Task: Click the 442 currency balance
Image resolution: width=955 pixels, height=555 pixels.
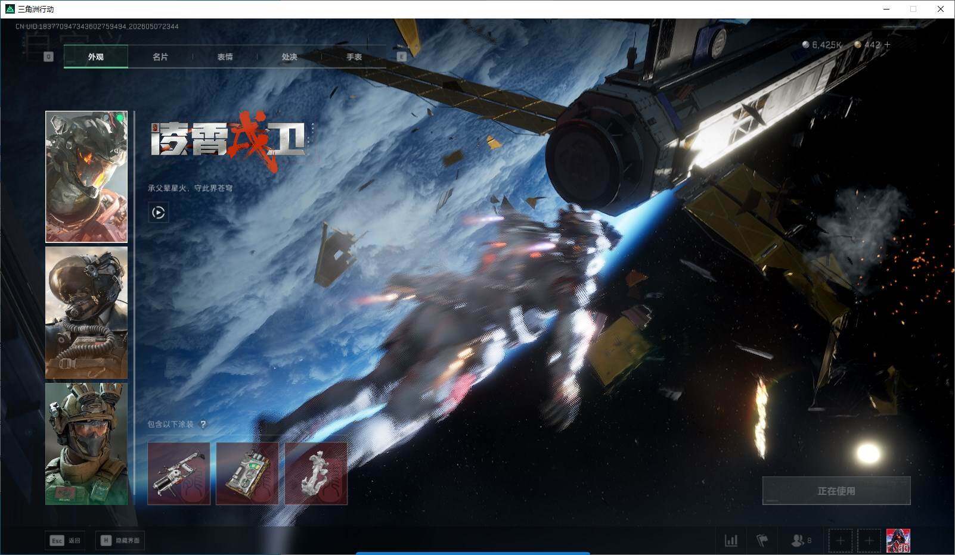Action: pos(867,45)
